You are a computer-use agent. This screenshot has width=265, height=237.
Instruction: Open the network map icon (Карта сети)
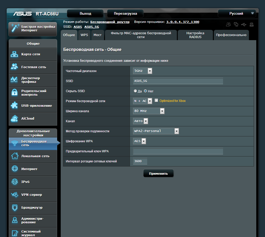point(14,54)
